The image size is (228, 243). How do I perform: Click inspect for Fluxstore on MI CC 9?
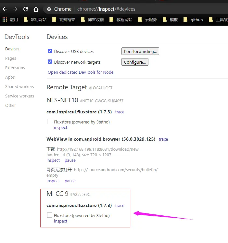click(60, 221)
